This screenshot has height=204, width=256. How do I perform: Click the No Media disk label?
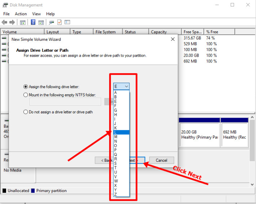[13, 170]
